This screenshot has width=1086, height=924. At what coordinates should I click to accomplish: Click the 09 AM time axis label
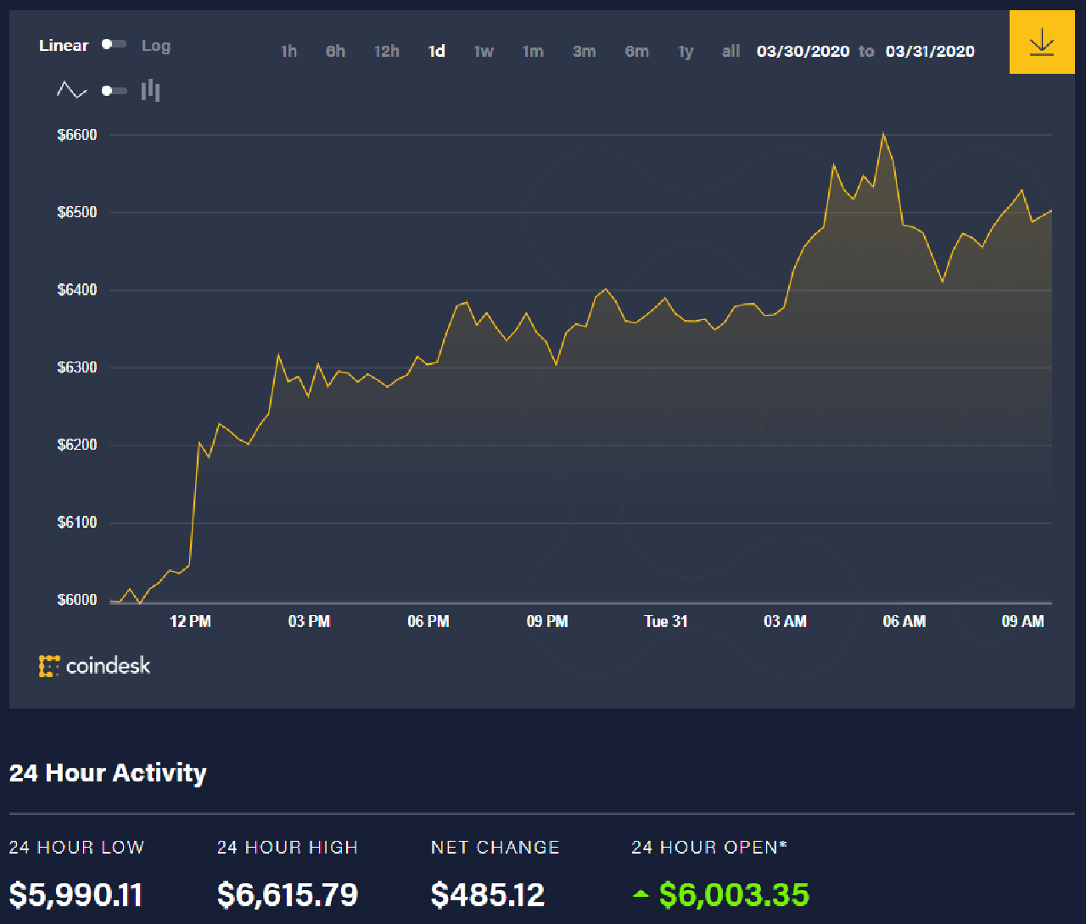(x=1023, y=622)
